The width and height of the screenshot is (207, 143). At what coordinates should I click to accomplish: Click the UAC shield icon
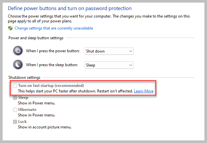coord(10,28)
